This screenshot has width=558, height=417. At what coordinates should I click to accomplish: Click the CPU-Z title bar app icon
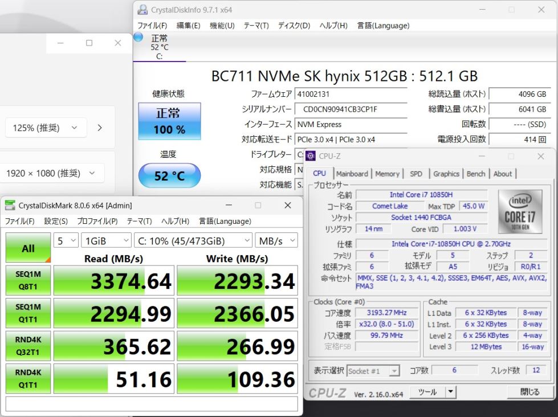tap(311, 156)
